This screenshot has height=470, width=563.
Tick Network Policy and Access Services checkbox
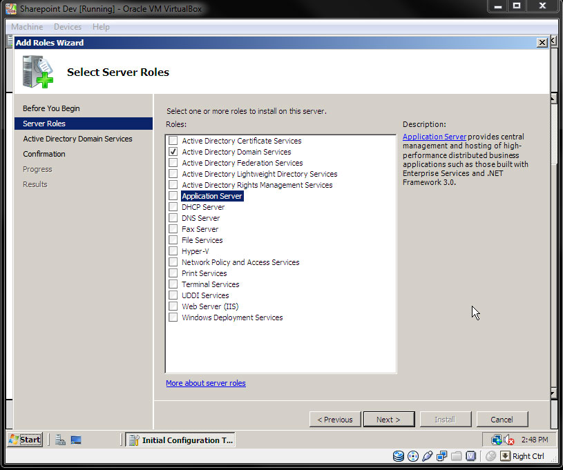tap(173, 262)
